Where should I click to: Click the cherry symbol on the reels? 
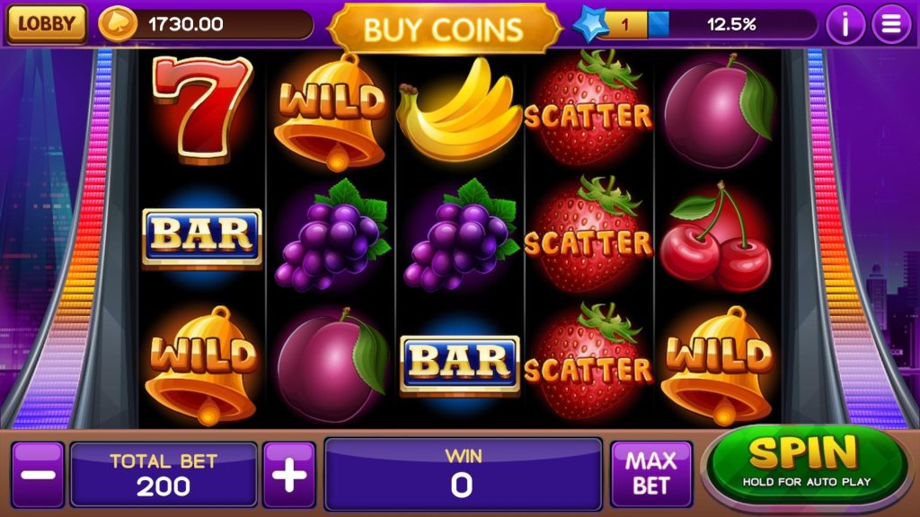click(x=715, y=237)
